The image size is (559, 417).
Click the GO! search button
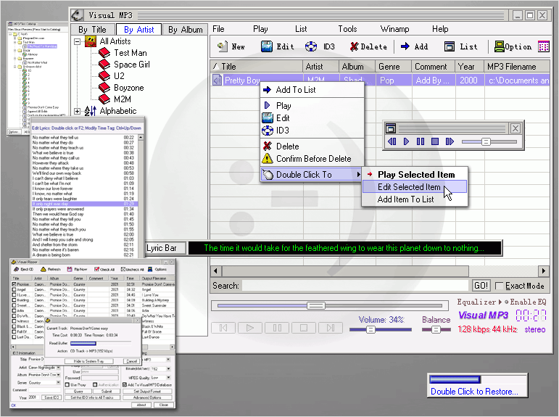[481, 286]
